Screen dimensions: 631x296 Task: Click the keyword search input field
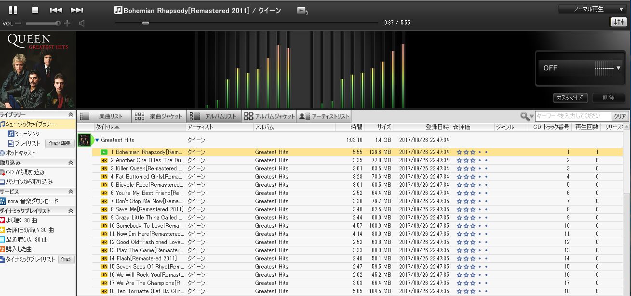[x=573, y=116]
